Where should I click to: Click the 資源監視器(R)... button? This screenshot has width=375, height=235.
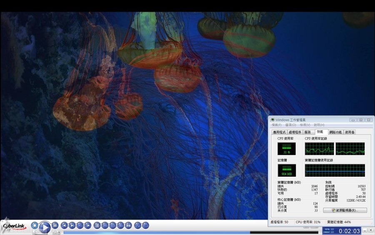345,210
